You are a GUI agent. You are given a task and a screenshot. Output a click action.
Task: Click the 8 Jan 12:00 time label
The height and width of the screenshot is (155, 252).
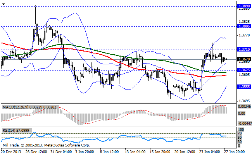click(x=109, y=152)
